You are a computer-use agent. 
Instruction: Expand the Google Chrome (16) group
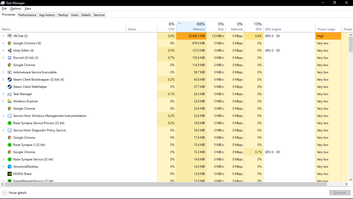click(3, 43)
